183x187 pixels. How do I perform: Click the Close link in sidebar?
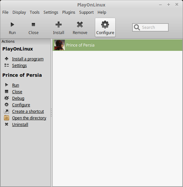coord(17,92)
